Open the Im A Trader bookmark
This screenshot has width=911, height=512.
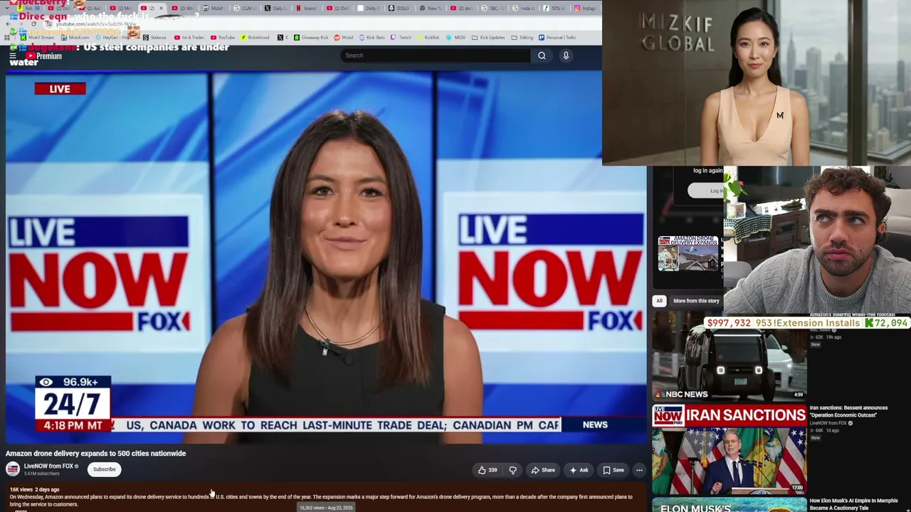(188, 38)
